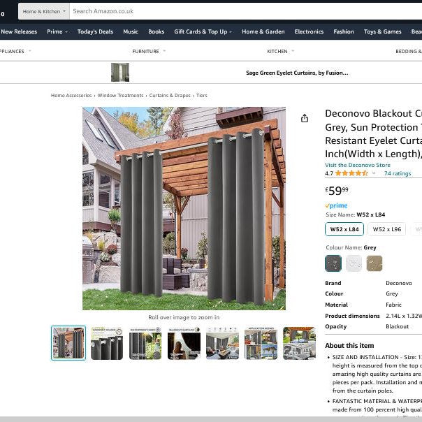Image resolution: width=422 pixels, height=422 pixels.
Task: Open the Furniture category menu
Action: (x=149, y=51)
